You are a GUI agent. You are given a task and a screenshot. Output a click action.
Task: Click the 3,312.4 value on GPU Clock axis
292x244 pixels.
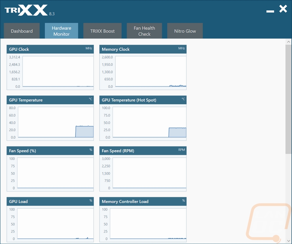click(x=14, y=57)
